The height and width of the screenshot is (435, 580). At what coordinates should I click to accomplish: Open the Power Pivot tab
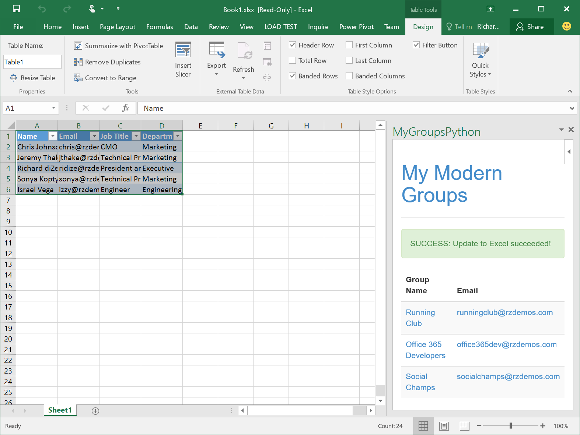click(356, 26)
